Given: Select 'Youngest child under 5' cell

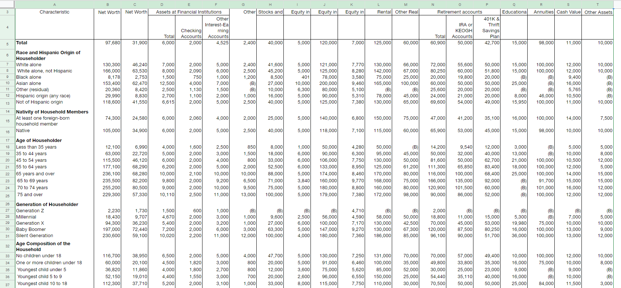Looking at the screenshot, I should 55,270.
